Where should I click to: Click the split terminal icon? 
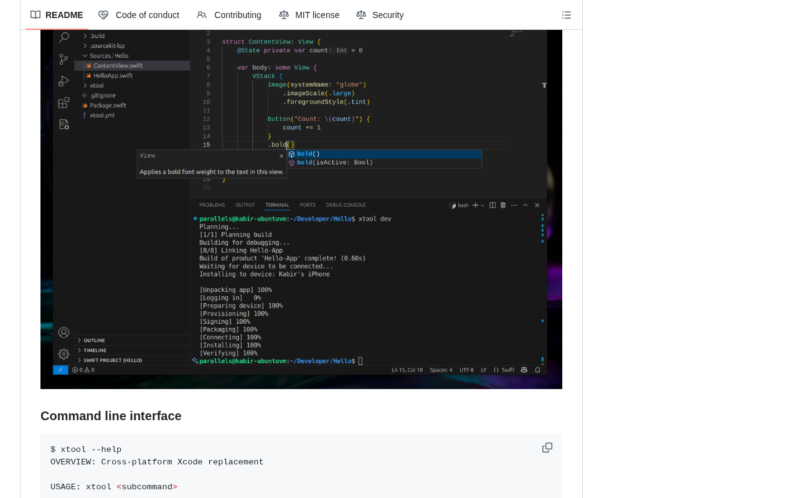493,205
